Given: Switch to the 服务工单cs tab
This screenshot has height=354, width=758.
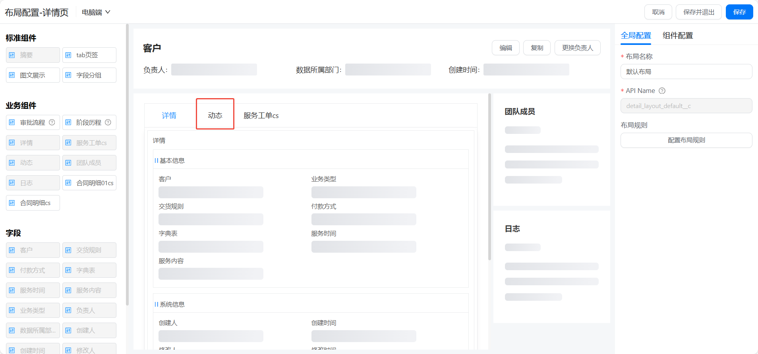Looking at the screenshot, I should 261,116.
